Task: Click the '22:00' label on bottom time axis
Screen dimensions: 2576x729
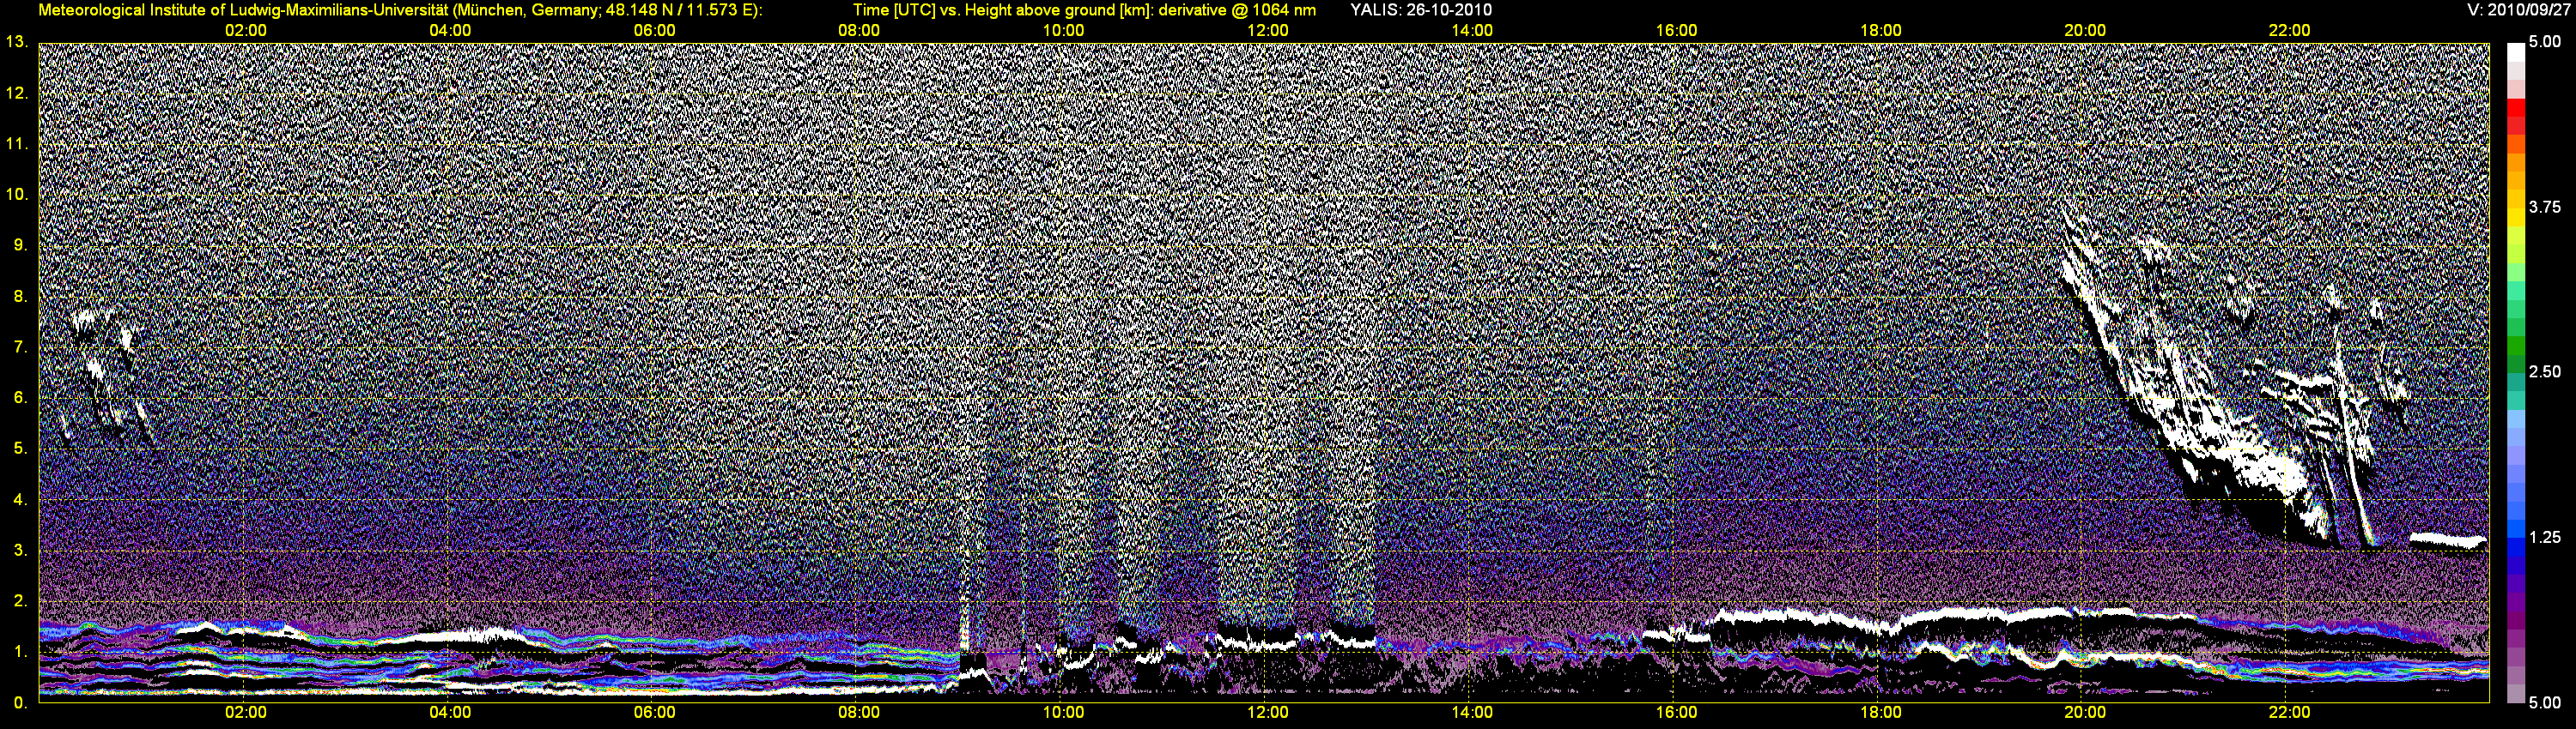Action: pos(2289,713)
